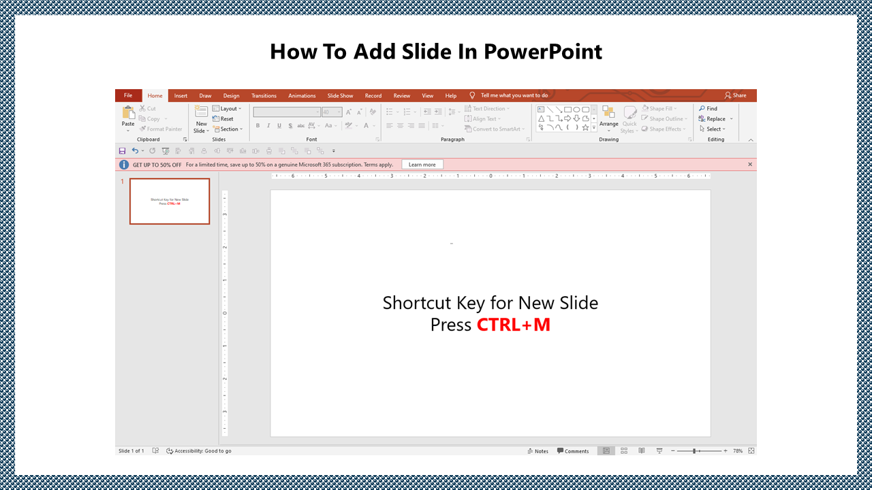Increase font size with the larger A

point(349,112)
